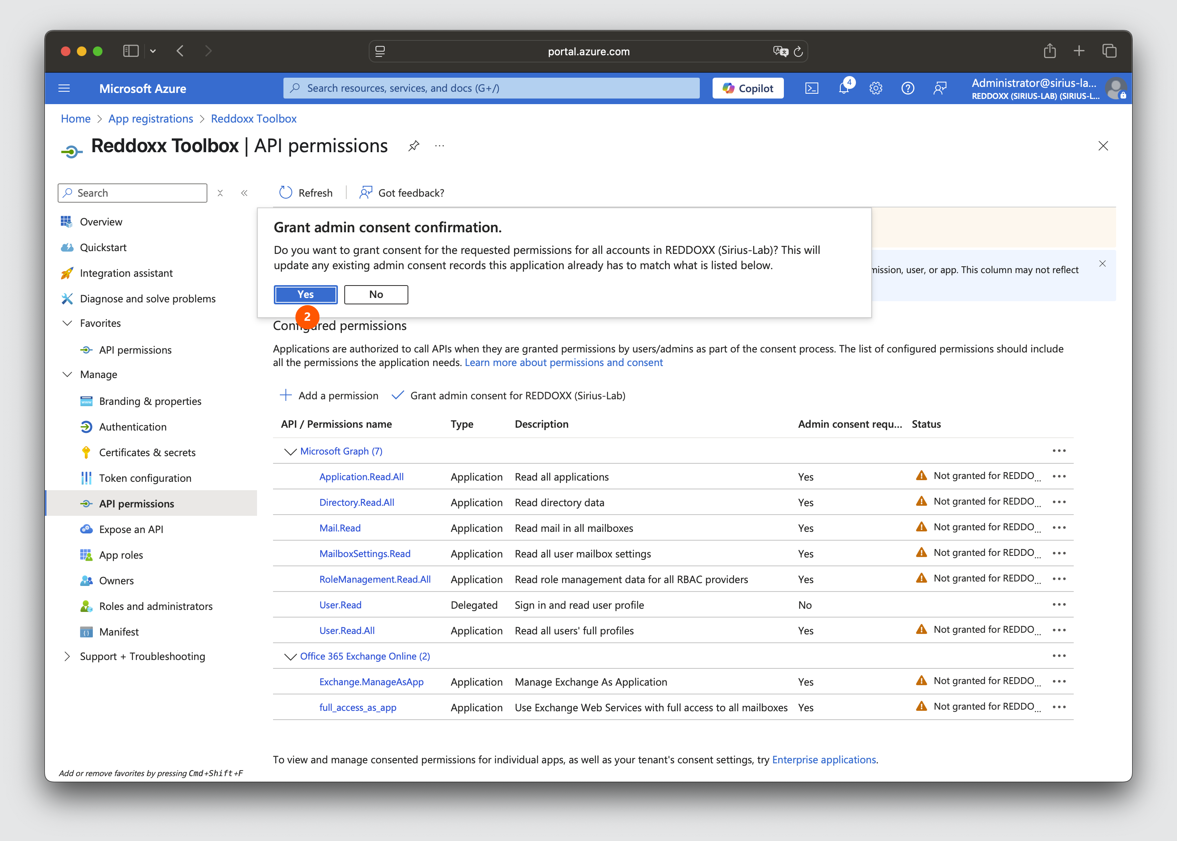Screen dimensions: 1177x841
Task: Close the API permissions blade
Action: [x=1103, y=146]
